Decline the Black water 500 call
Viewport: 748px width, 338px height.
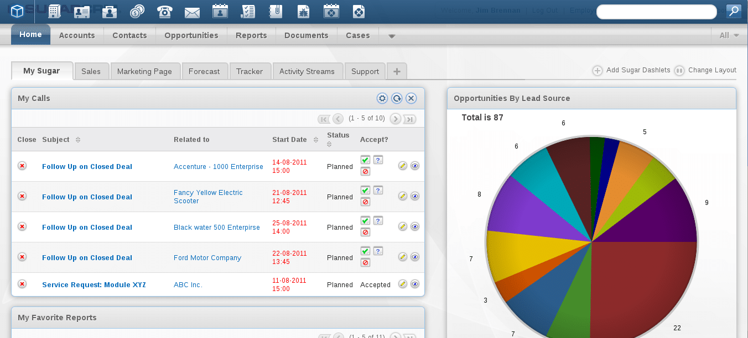[x=365, y=232]
